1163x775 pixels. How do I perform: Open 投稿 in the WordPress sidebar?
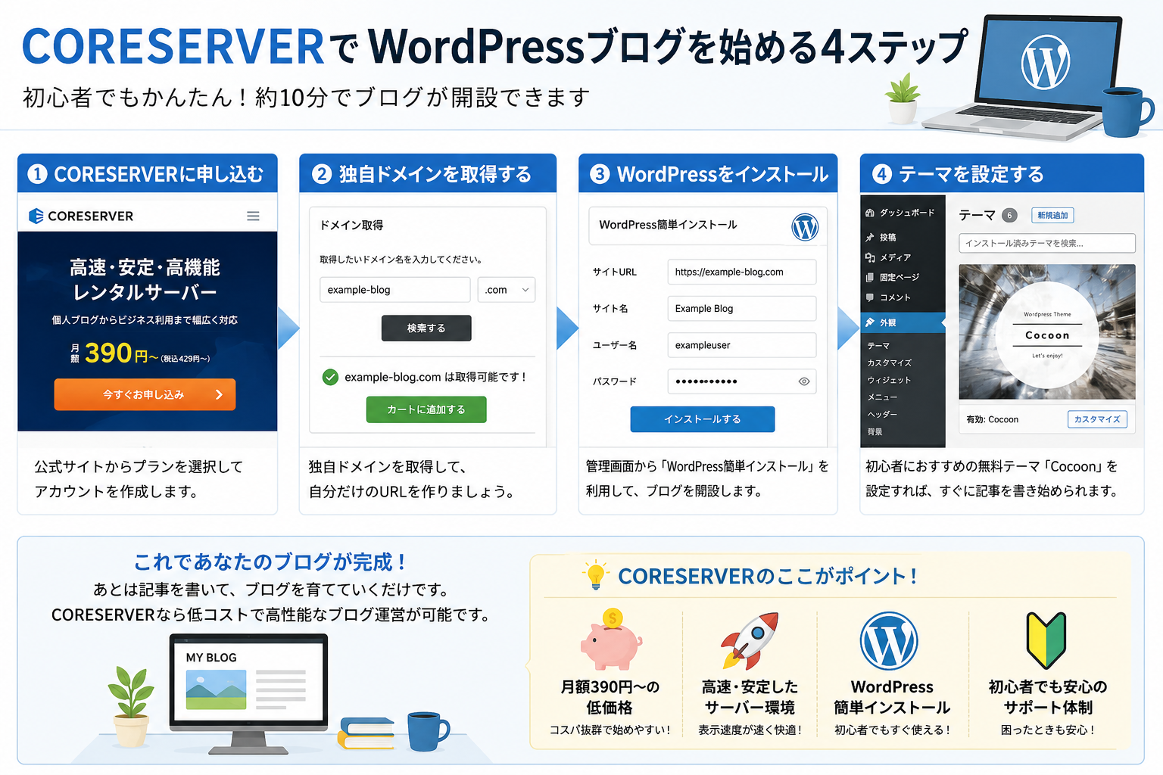[x=888, y=237]
